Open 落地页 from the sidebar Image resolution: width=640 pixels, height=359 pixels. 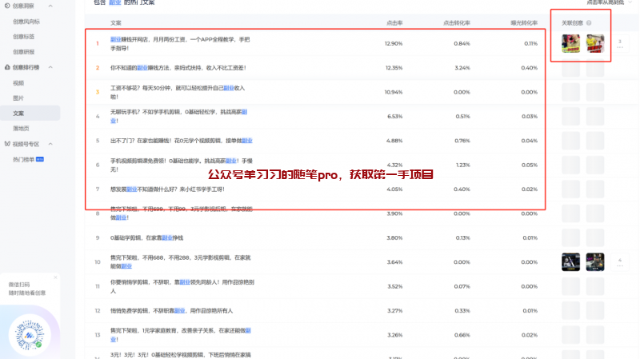click(x=21, y=128)
